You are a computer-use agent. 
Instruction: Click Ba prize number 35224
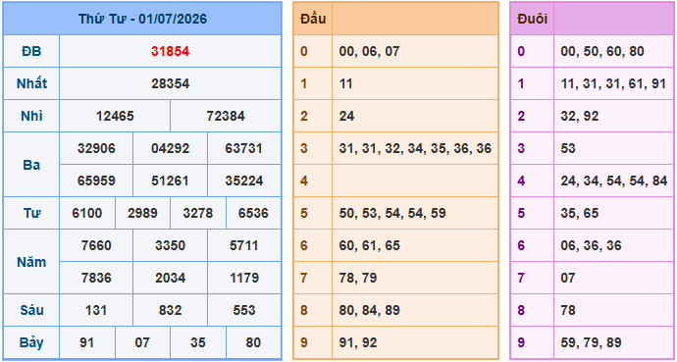pyautogui.click(x=244, y=181)
